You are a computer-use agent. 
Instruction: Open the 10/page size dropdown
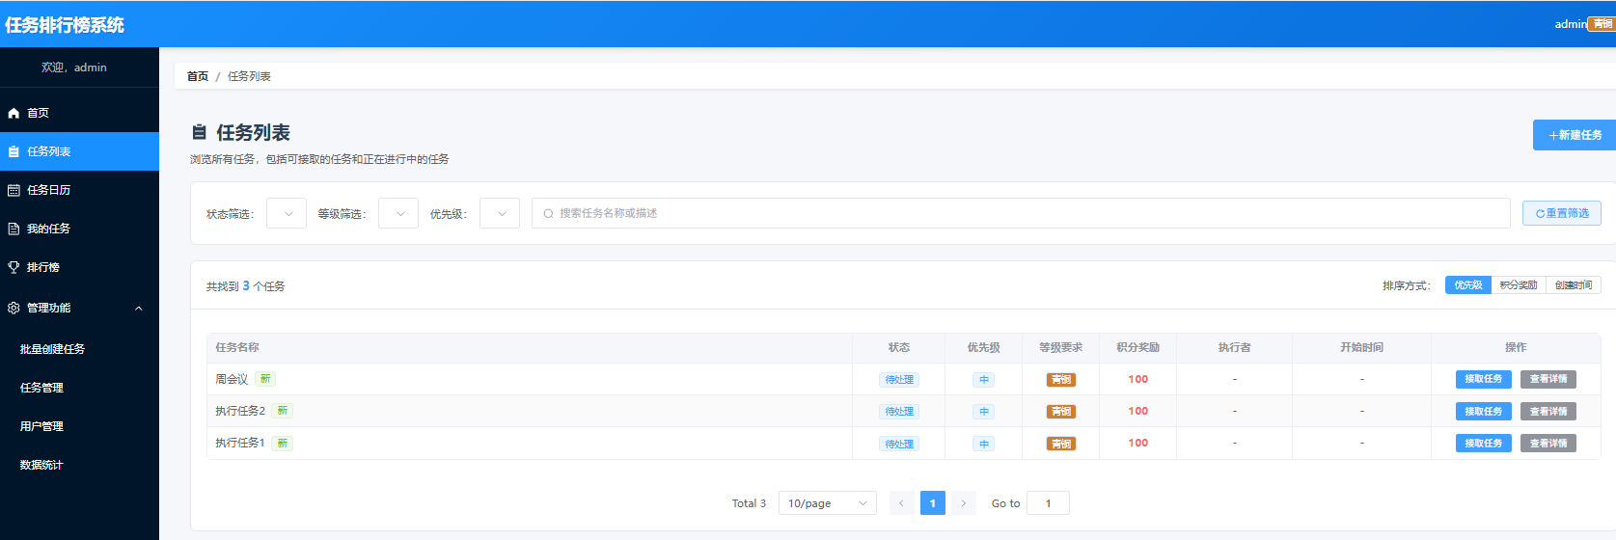[x=828, y=503]
